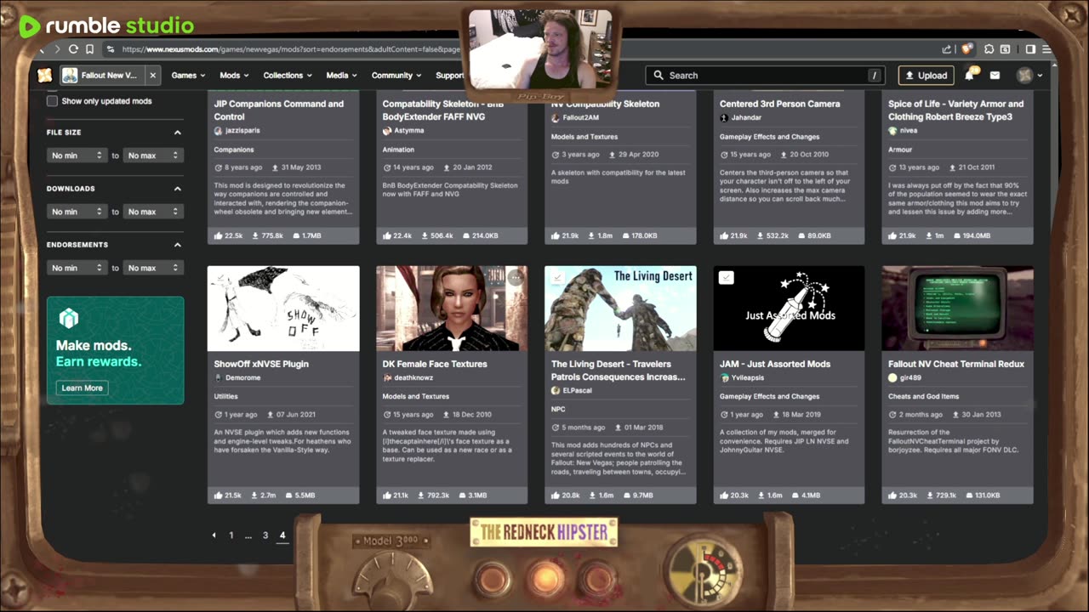
Task: Open author link Yvileapsis
Action: [750, 377]
